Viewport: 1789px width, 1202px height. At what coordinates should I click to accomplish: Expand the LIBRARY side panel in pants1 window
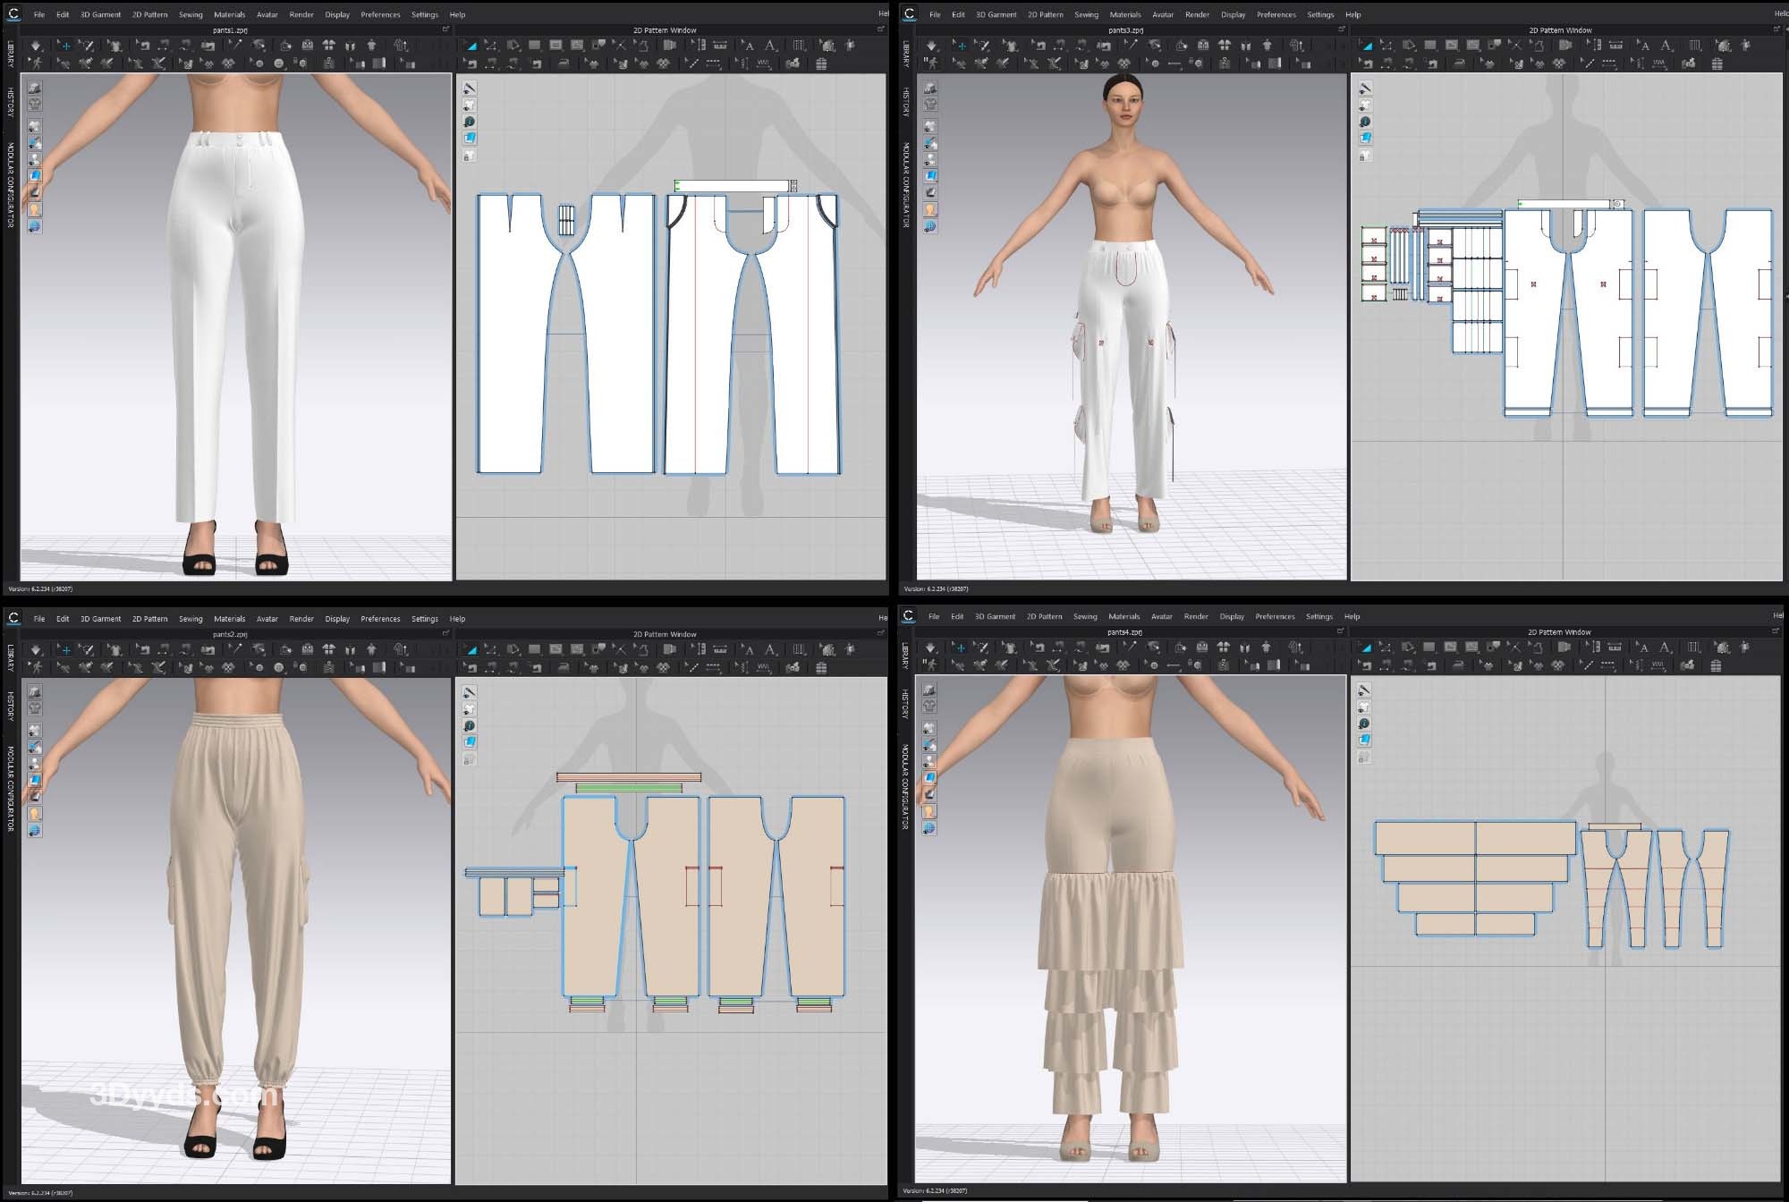(x=11, y=54)
